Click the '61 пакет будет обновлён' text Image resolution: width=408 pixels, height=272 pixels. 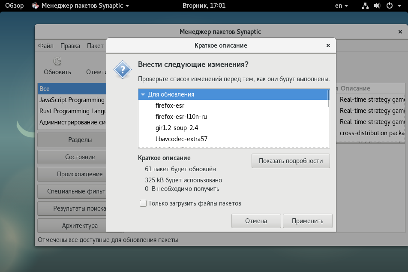tap(180, 169)
